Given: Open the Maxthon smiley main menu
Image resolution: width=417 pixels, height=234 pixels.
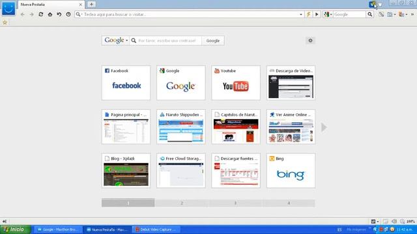Looking at the screenshot, I should [8, 8].
